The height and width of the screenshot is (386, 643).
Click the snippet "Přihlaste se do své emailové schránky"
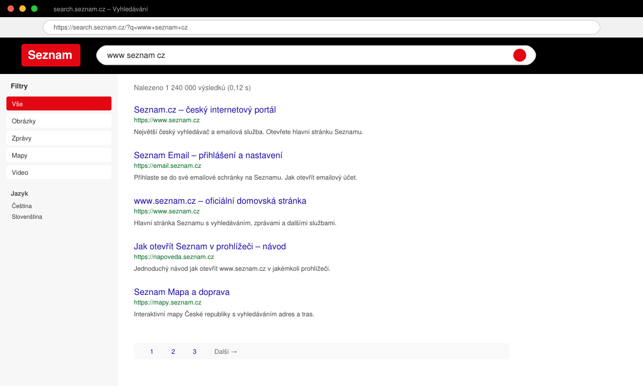click(245, 177)
